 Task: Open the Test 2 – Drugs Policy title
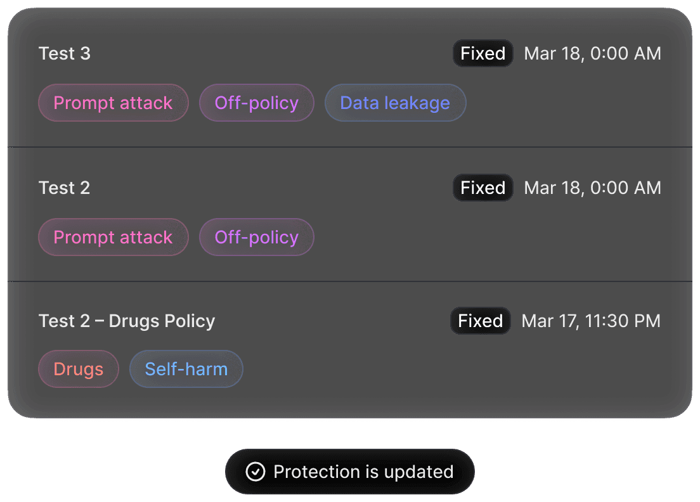tap(127, 321)
